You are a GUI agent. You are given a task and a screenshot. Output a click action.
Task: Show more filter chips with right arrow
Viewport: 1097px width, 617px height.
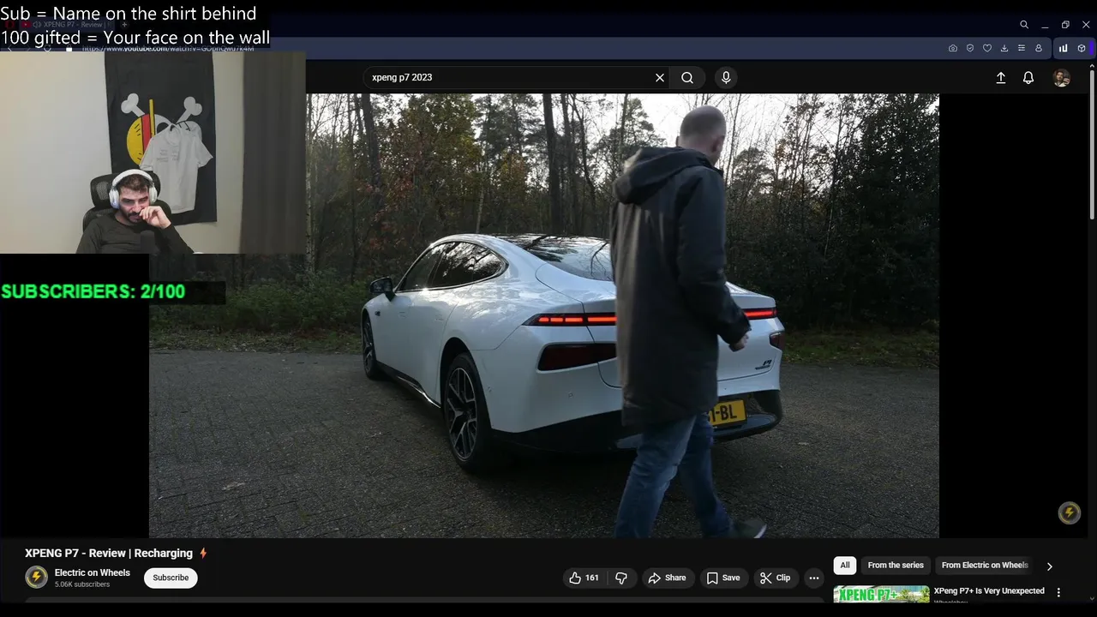[x=1049, y=566]
